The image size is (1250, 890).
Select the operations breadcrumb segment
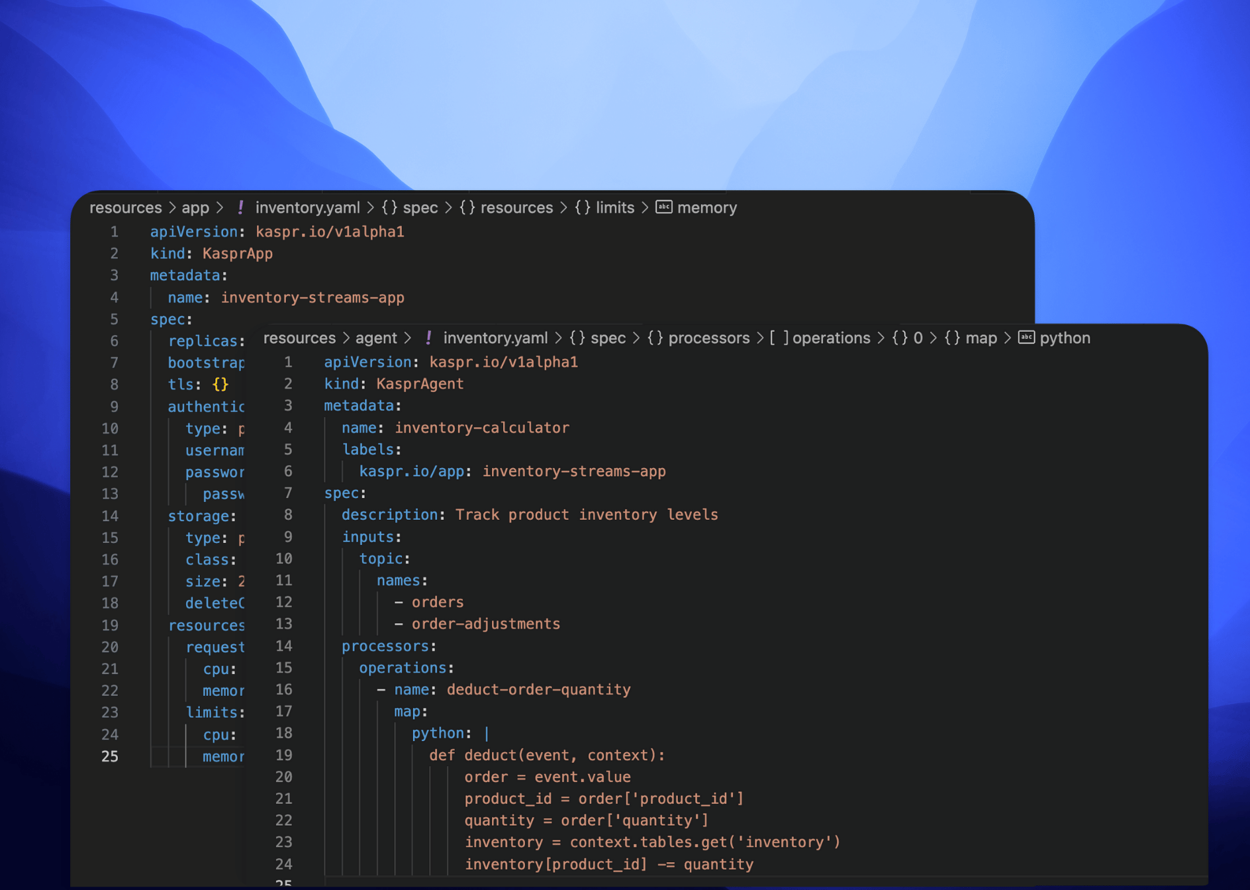[832, 338]
